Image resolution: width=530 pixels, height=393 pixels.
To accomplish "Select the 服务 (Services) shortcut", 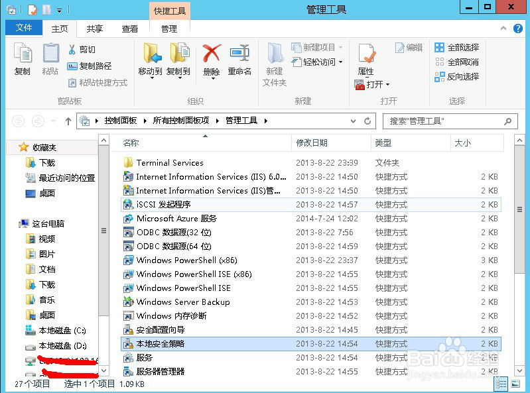I will (x=311, y=358).
